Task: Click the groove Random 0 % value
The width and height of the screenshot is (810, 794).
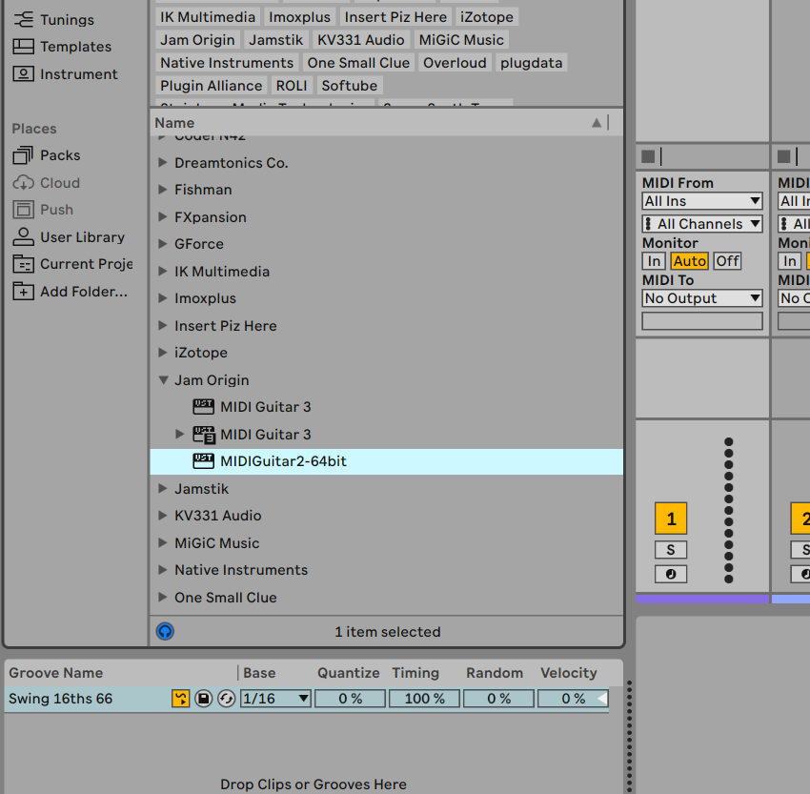Action: 498,699
